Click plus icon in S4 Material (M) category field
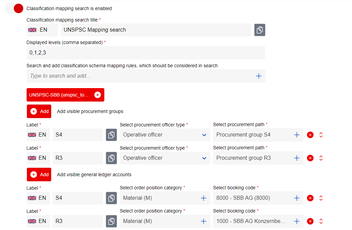 pos(203,198)
